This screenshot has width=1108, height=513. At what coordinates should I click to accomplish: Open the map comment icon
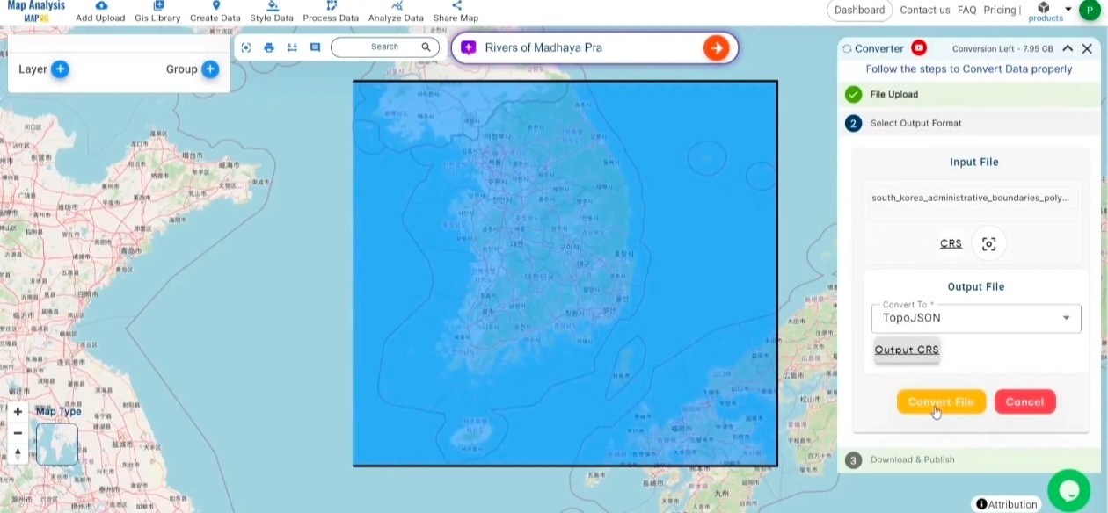coord(314,47)
